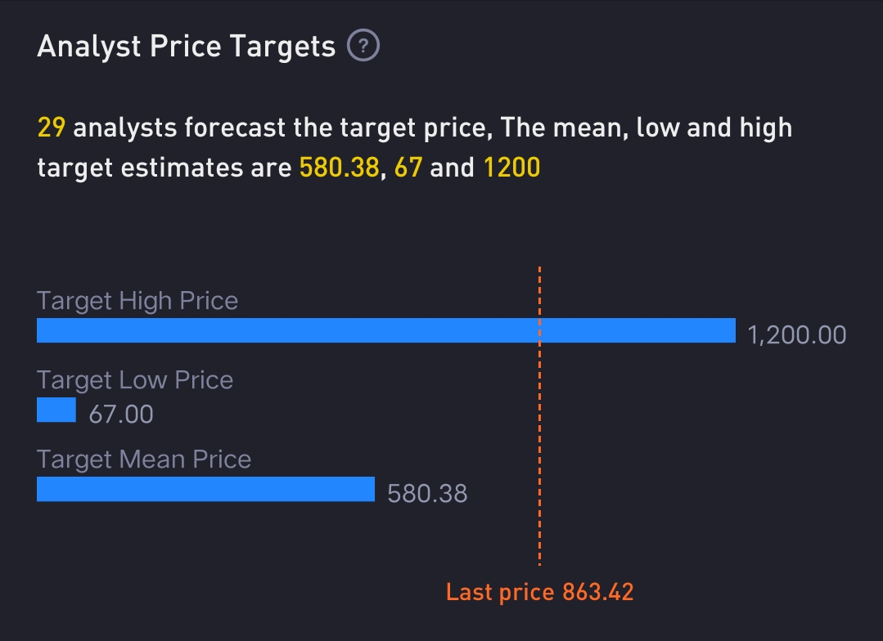Select the Target Mean Price label
This screenshot has width=883, height=641.
coord(144,459)
